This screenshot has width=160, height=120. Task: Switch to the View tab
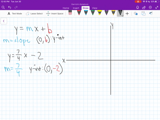tap(95, 8)
